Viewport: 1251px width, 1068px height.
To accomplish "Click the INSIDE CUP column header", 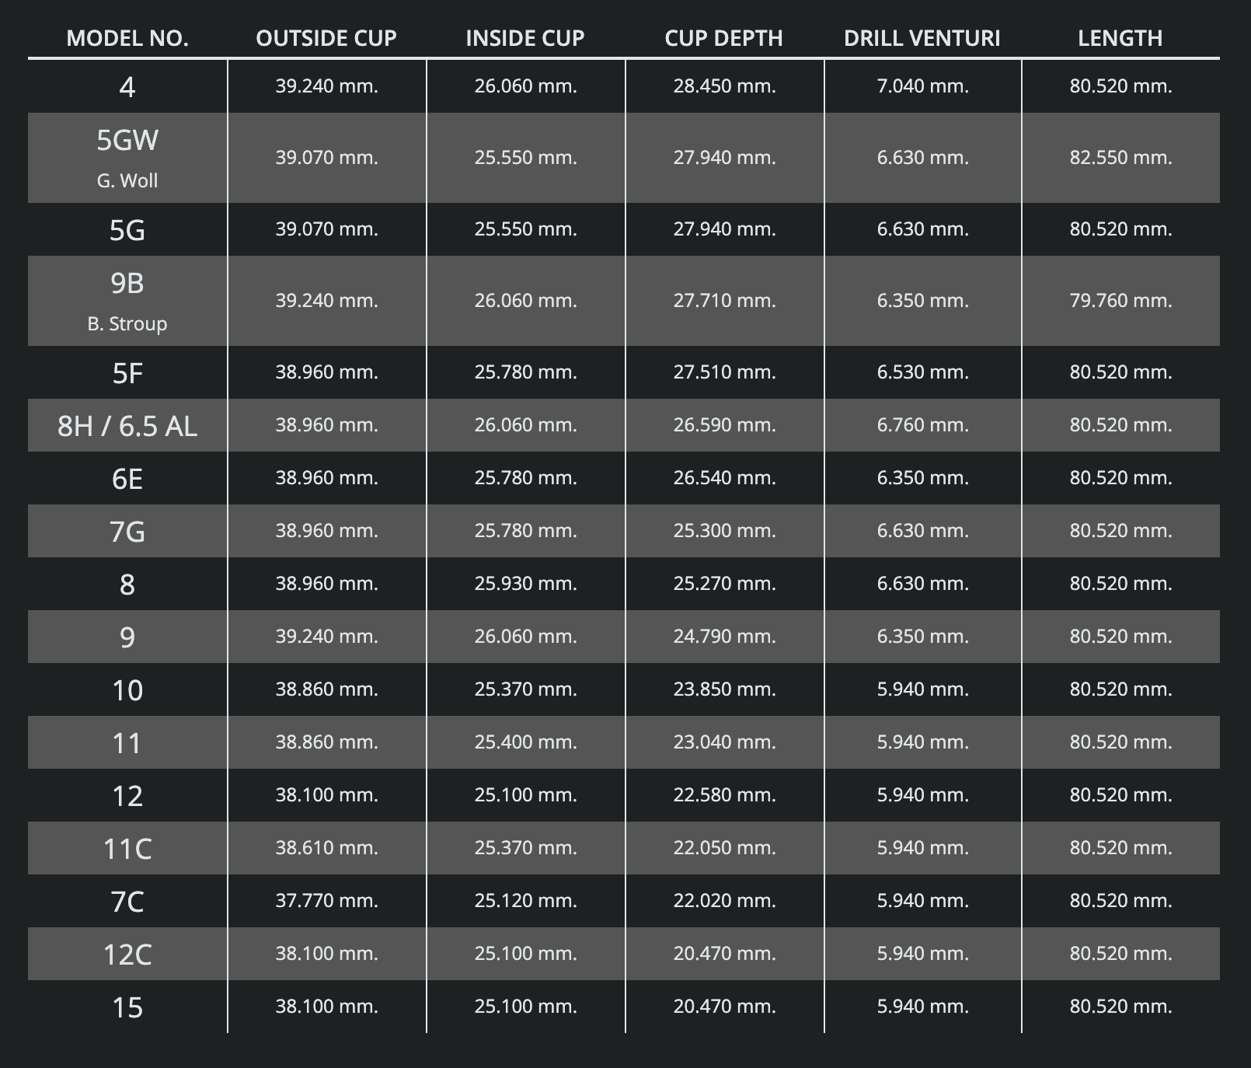I will coord(525,38).
